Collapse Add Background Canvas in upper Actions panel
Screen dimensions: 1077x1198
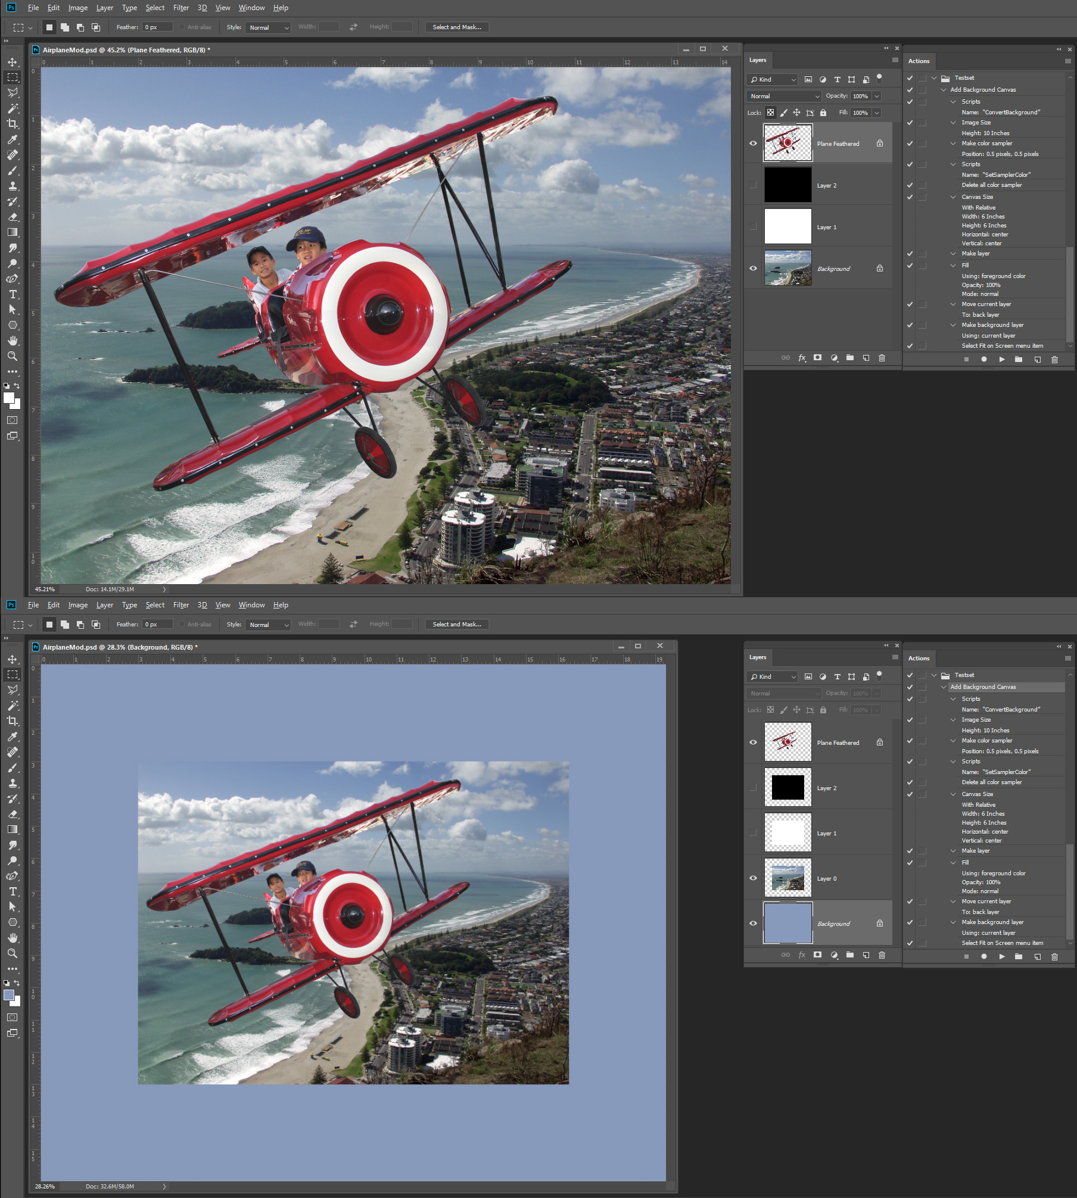coord(944,90)
